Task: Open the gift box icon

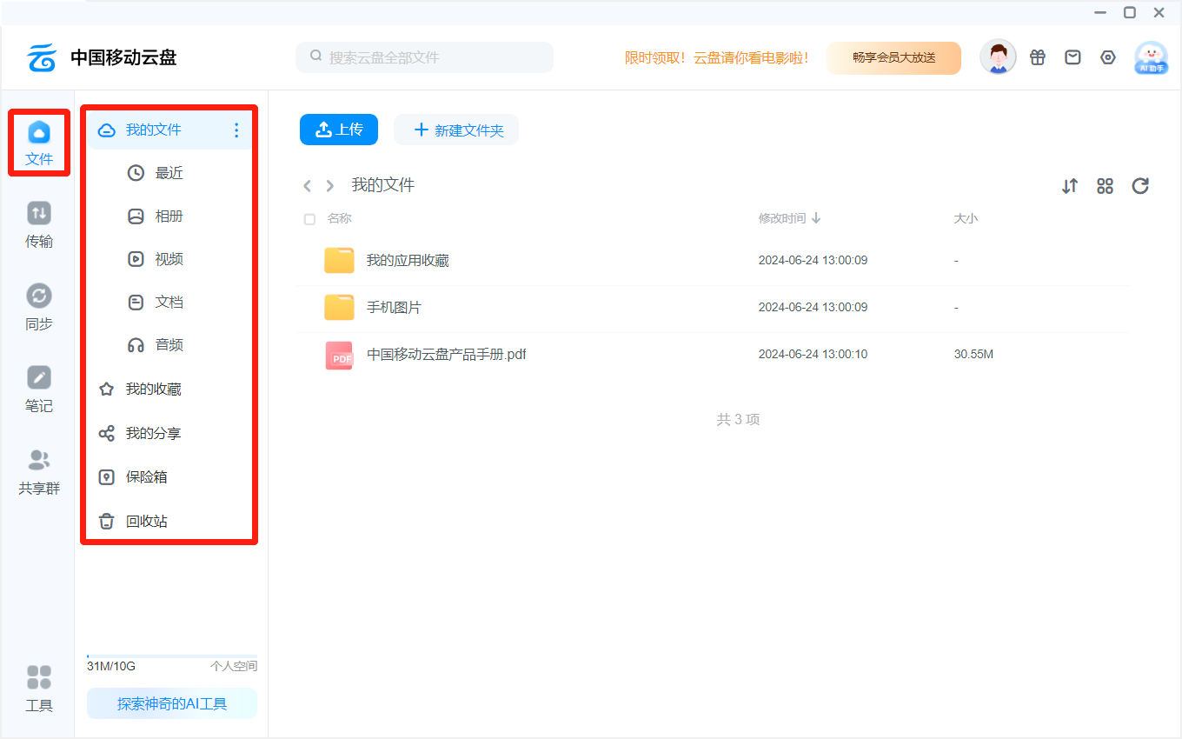Action: (x=1038, y=57)
